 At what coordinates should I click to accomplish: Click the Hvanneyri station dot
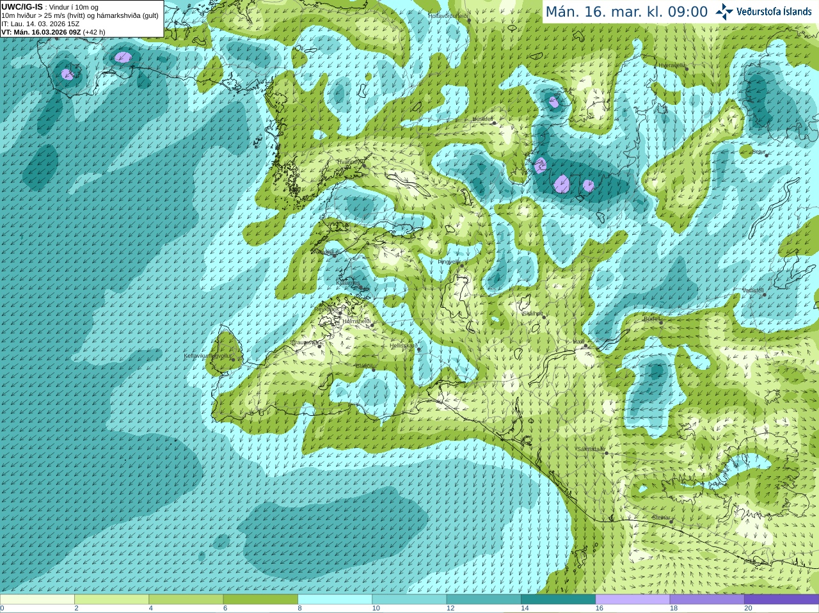point(364,166)
